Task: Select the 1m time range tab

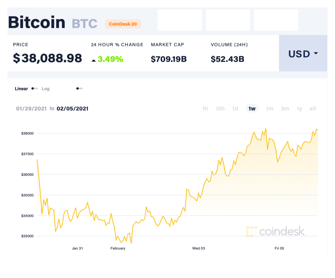Action: (269, 108)
